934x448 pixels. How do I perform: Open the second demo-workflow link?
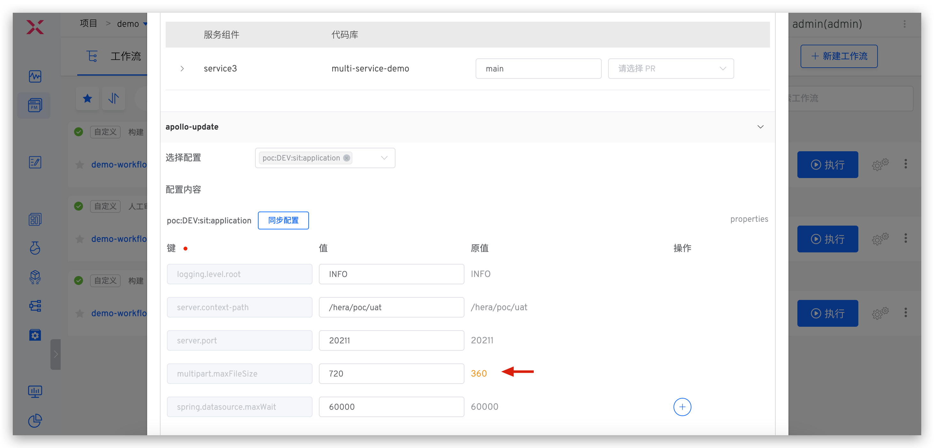coord(119,239)
